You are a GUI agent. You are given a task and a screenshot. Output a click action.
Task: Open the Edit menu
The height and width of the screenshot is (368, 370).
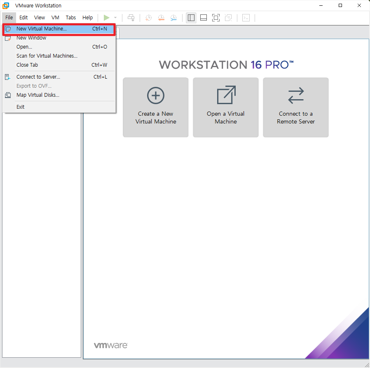click(x=23, y=18)
